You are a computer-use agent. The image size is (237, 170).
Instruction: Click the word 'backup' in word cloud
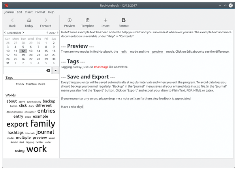click(49, 101)
